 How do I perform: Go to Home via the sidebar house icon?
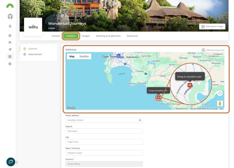pyautogui.click(x=10, y=35)
